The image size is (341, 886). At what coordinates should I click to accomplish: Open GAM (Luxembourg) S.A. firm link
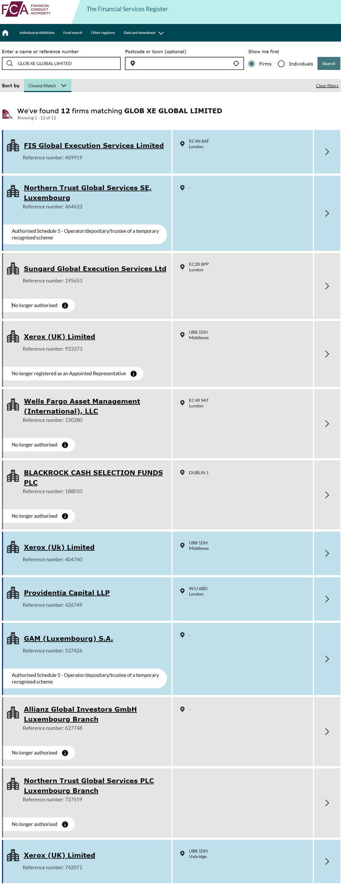click(68, 639)
